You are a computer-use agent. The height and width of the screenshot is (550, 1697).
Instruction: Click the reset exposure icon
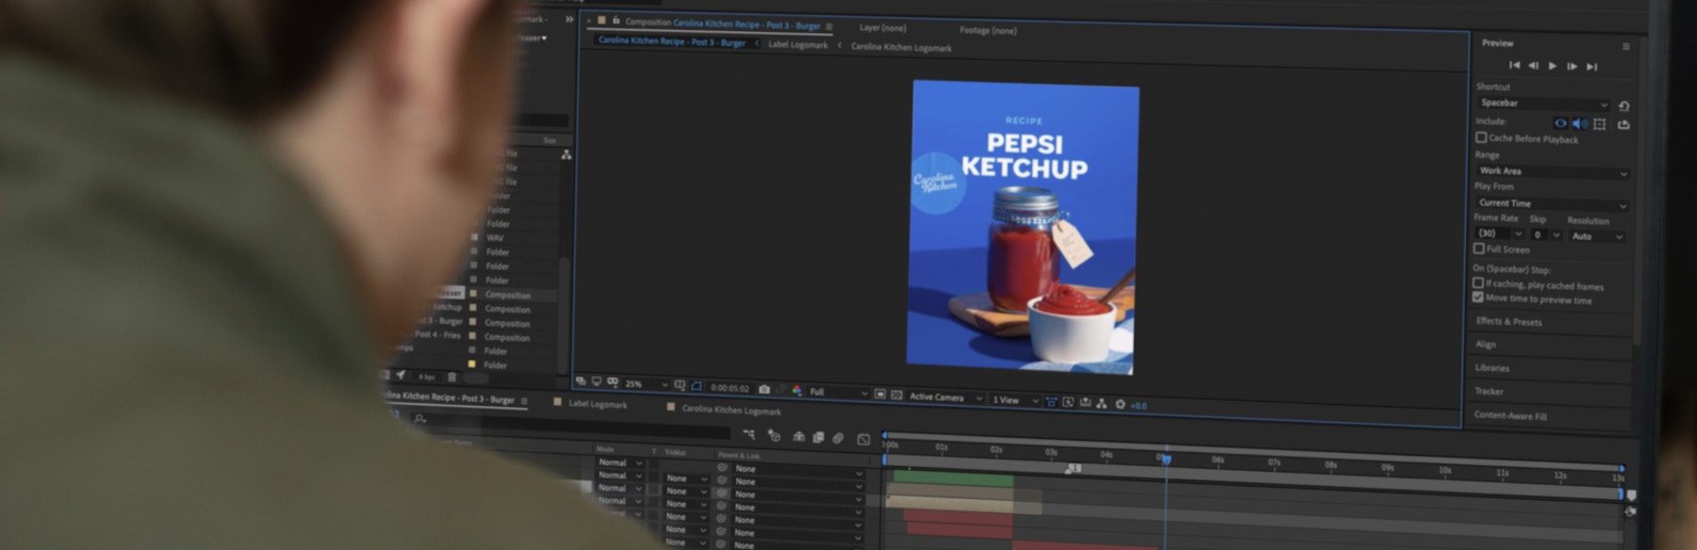point(1120,405)
